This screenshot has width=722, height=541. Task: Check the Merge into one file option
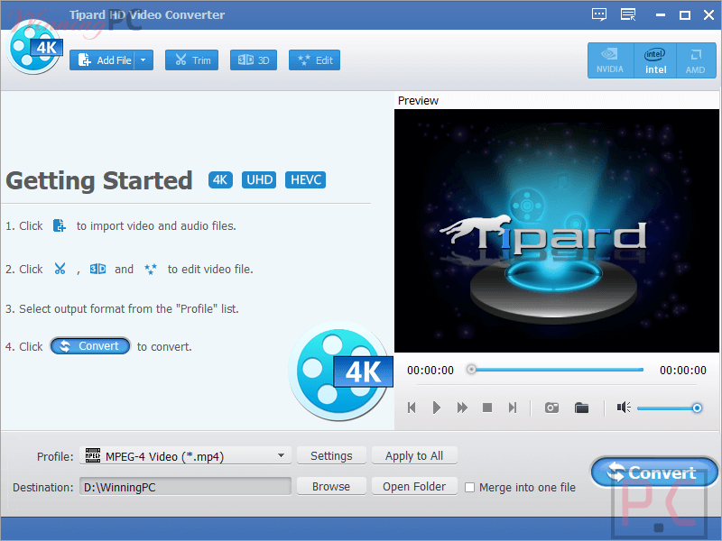pyautogui.click(x=469, y=487)
